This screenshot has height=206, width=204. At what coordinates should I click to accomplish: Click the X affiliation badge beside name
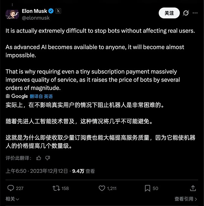[58, 11]
